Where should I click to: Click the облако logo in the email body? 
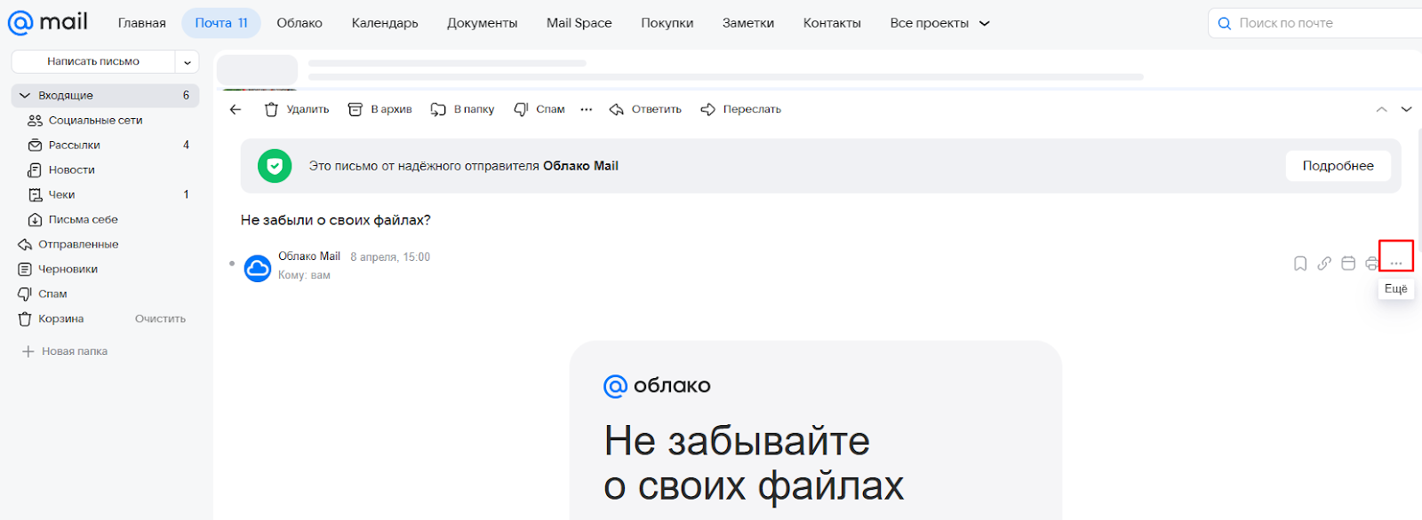point(657,386)
